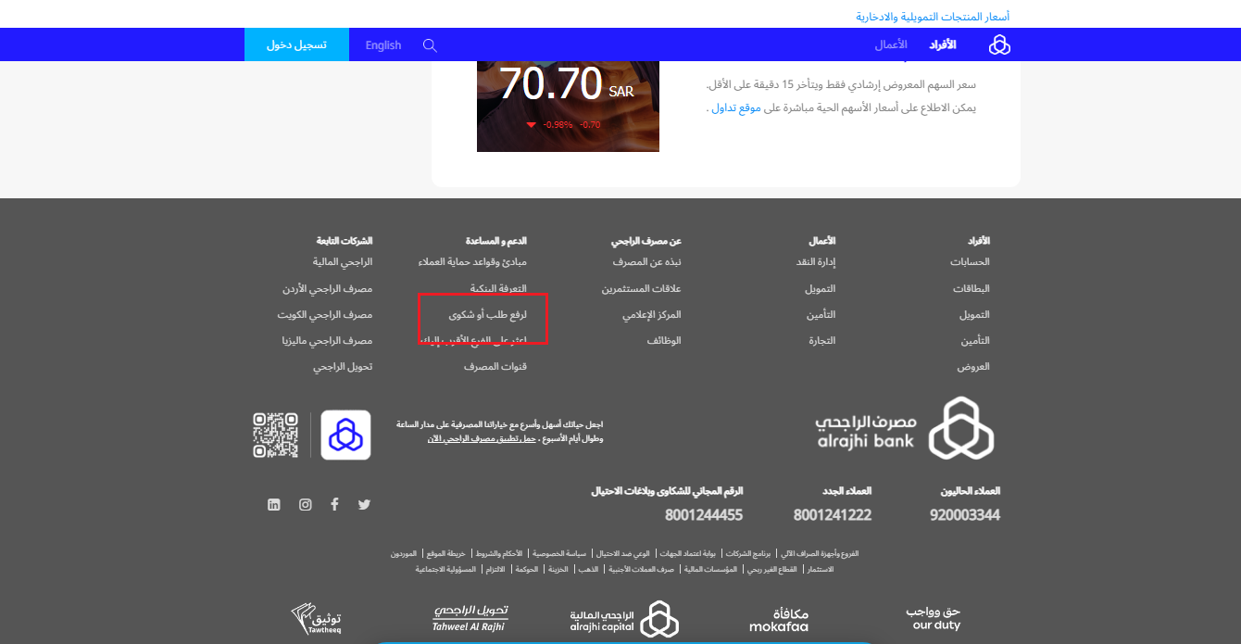
Task: Click the تسجيل دخول login button
Action: [x=296, y=44]
